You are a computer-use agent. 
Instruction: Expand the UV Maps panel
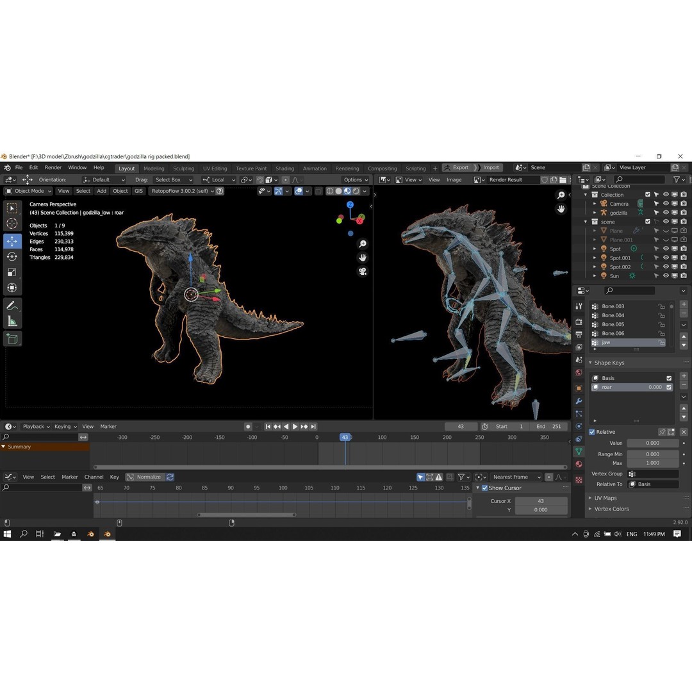point(605,498)
